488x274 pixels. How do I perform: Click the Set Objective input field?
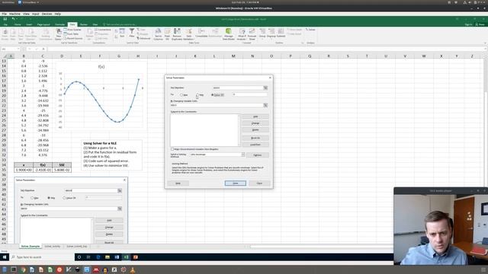(x=238, y=88)
